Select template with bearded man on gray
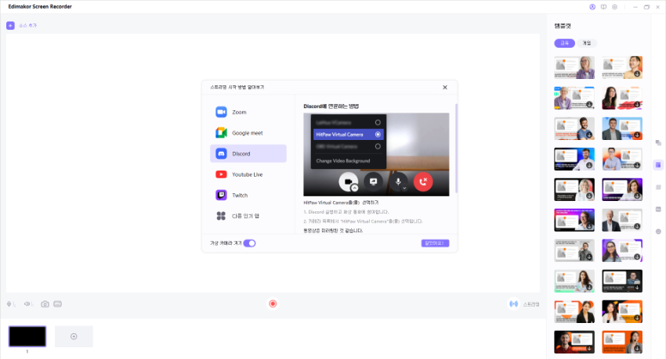 click(574, 128)
